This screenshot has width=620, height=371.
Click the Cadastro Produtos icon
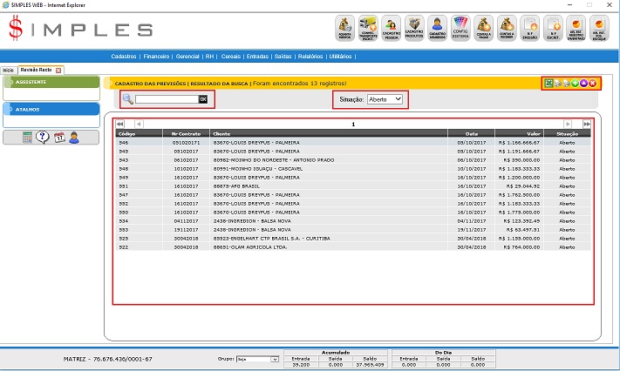(415, 29)
